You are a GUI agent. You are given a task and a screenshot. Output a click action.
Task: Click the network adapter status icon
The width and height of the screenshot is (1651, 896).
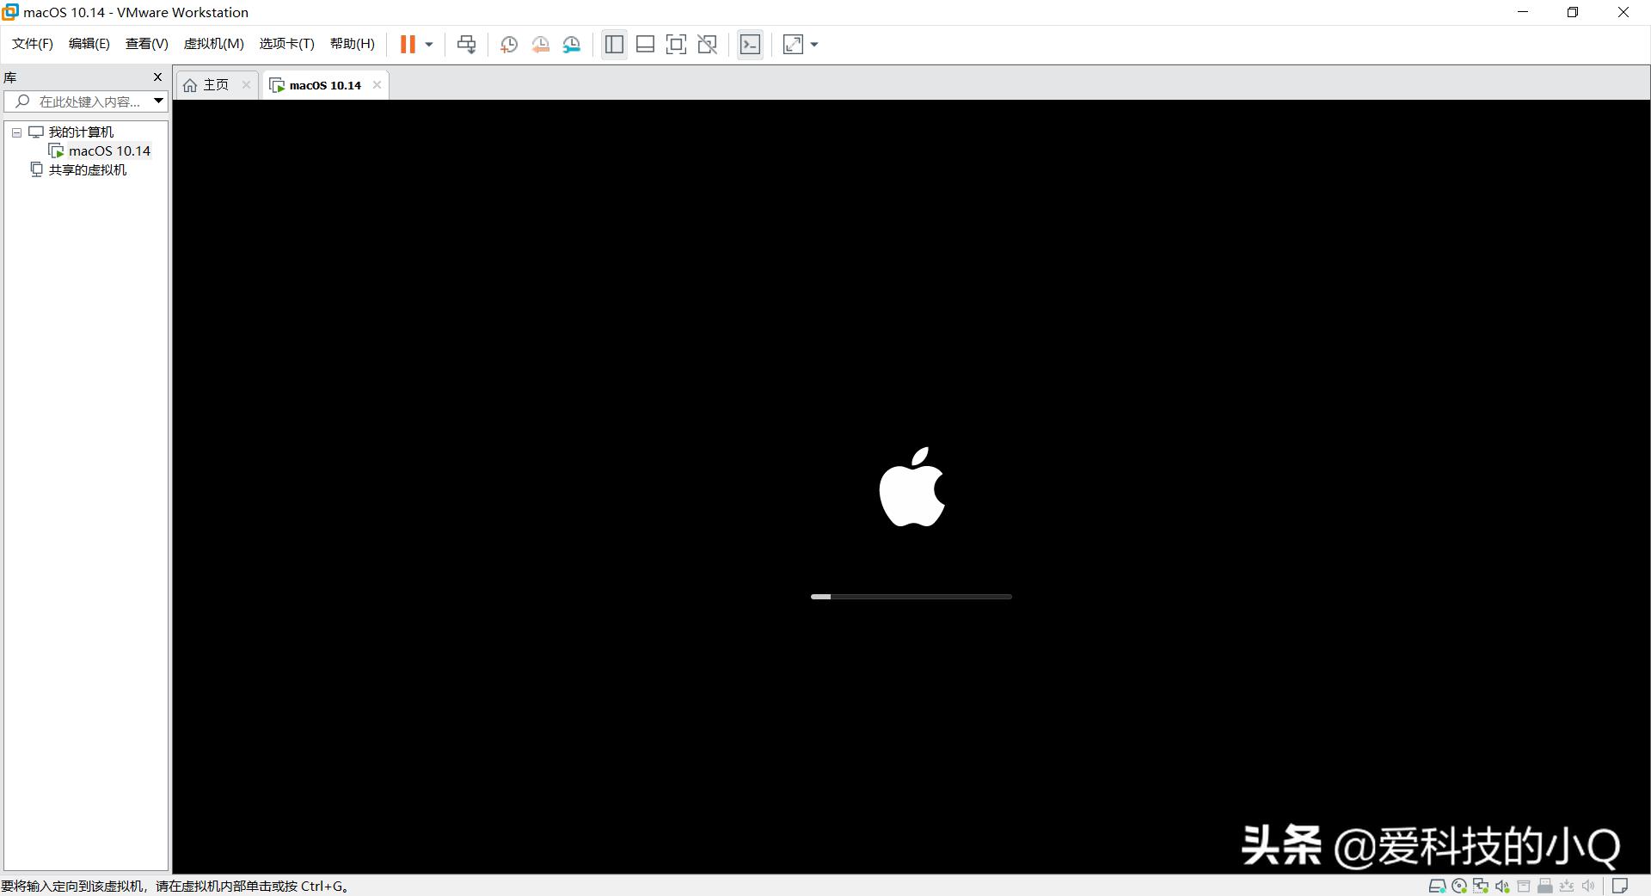click(1480, 886)
